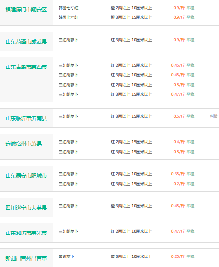
Task: Open the 安徽宿州市萧县 region link
Action: tap(23, 144)
